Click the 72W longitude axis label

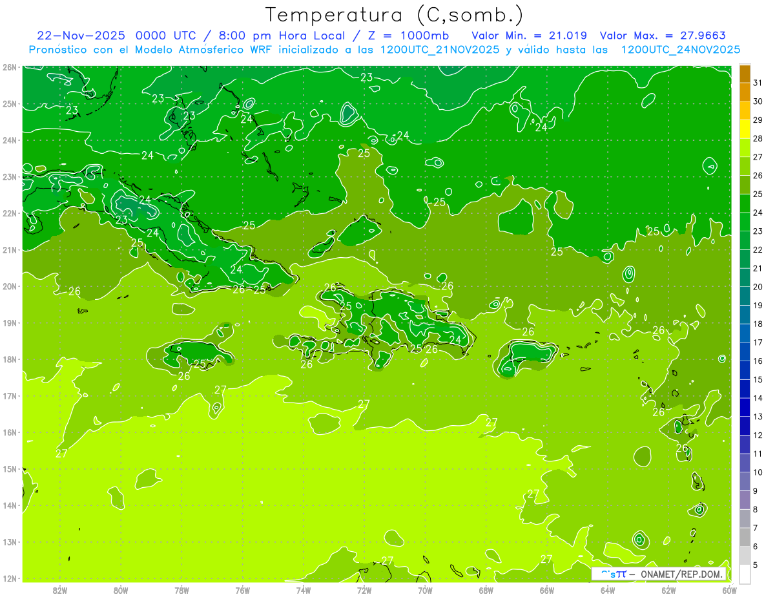click(365, 590)
